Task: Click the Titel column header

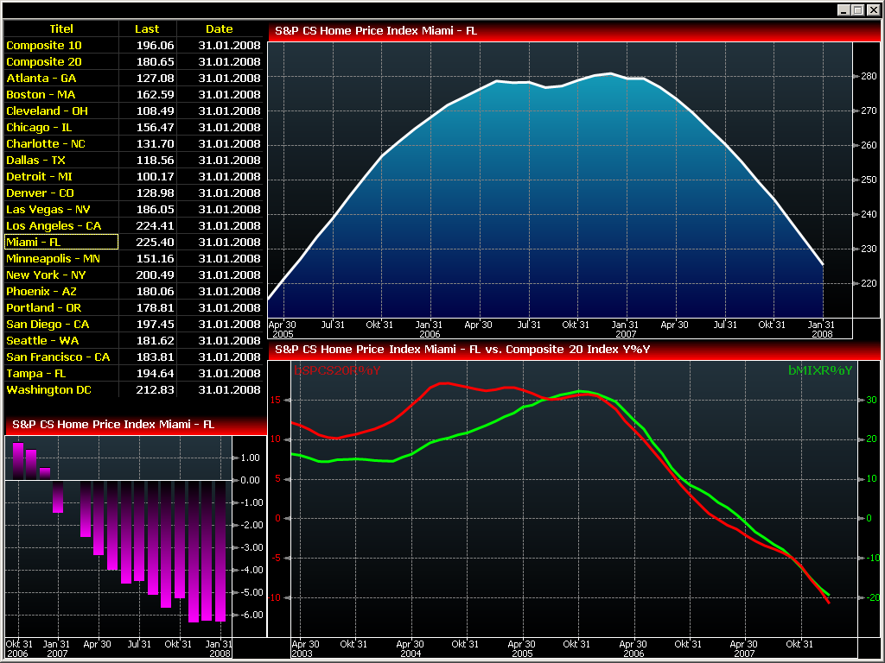Action: [x=60, y=28]
